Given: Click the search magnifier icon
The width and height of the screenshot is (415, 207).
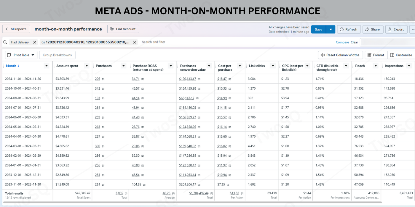Looking at the screenshot, I should 5,42.
